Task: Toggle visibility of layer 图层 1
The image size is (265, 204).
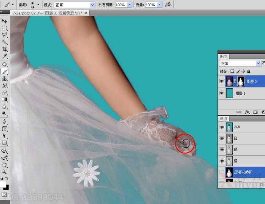Action: (x=222, y=93)
